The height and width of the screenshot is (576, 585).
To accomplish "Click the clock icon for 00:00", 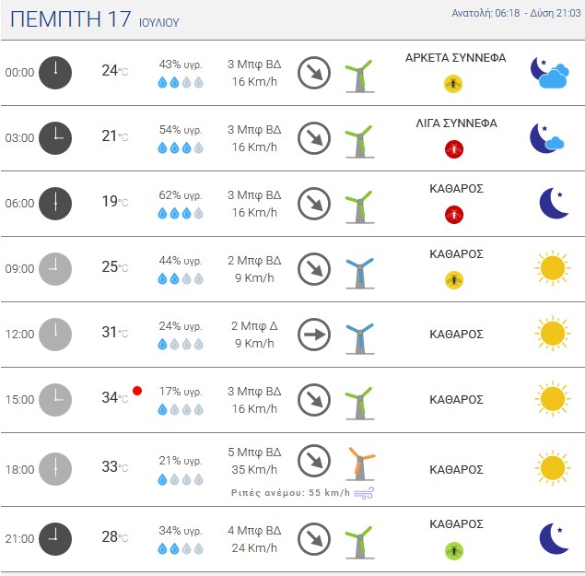I will click(55, 73).
